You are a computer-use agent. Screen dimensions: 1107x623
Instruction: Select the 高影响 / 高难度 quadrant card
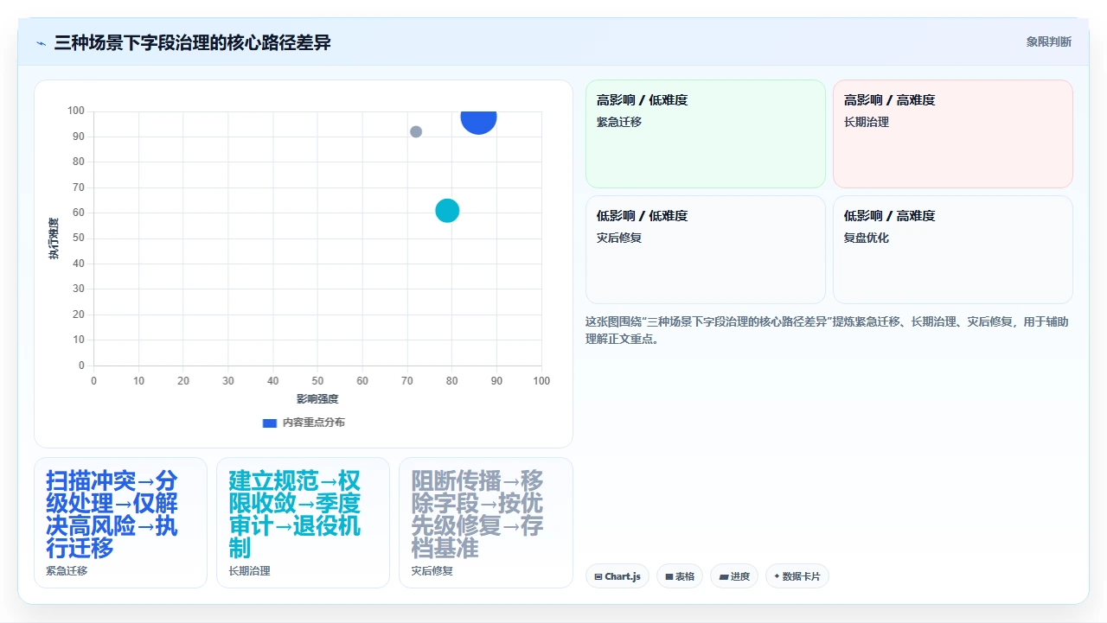click(953, 134)
